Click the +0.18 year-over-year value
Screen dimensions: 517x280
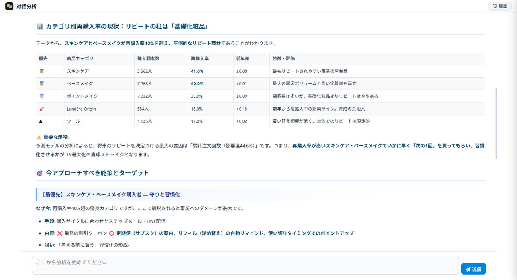point(242,109)
